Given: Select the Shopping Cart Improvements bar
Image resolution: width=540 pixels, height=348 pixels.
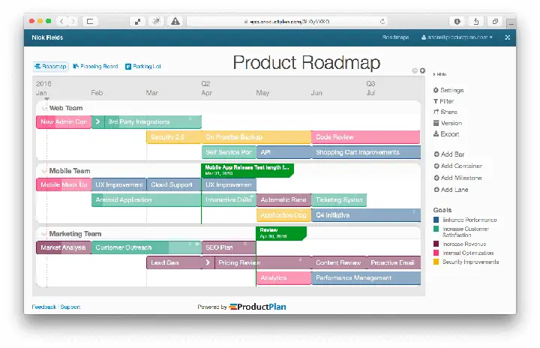Looking at the screenshot, I should (366, 153).
